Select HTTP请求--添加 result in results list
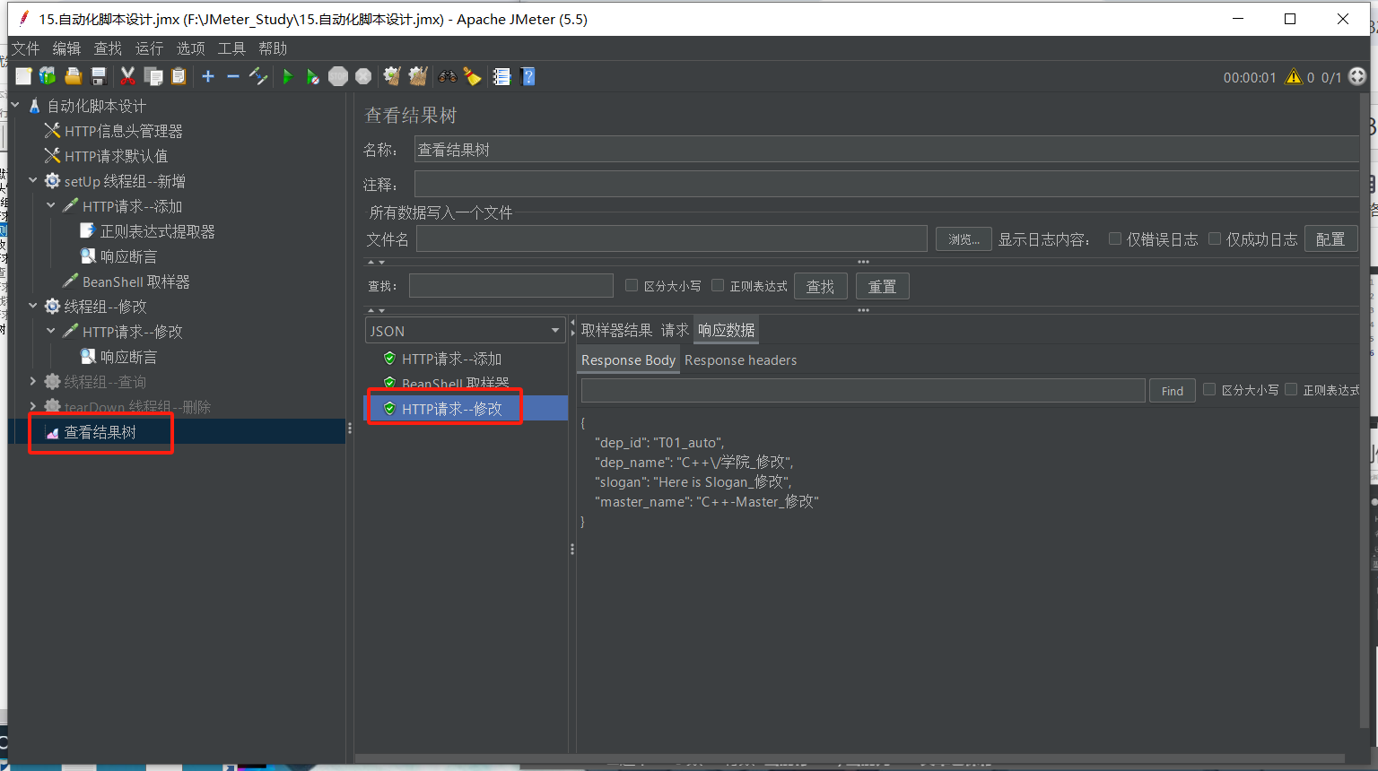This screenshot has height=771, width=1378. 451,359
